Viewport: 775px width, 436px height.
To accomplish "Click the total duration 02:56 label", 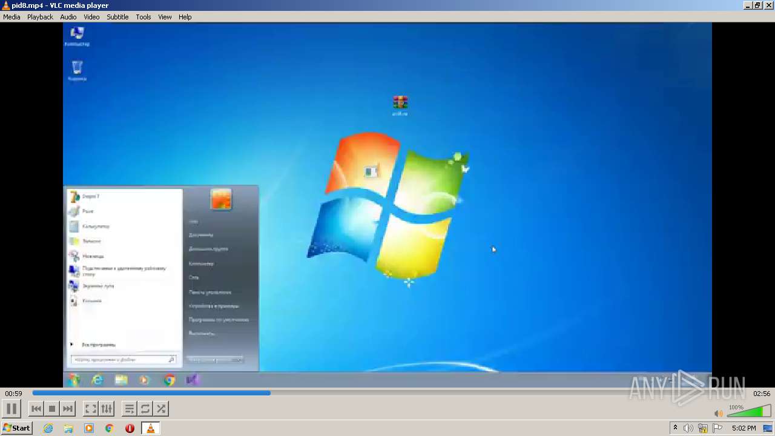I will 762,394.
